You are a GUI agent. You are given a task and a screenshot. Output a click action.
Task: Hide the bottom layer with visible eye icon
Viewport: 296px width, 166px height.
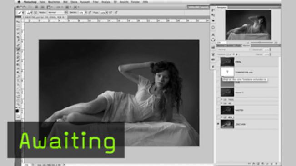click(x=218, y=124)
